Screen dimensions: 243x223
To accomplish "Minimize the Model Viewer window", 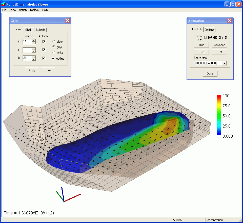I will point(227,4).
